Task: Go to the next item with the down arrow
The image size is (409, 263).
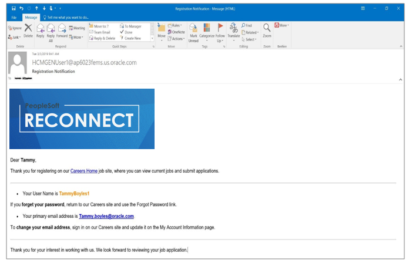Action: (44, 8)
